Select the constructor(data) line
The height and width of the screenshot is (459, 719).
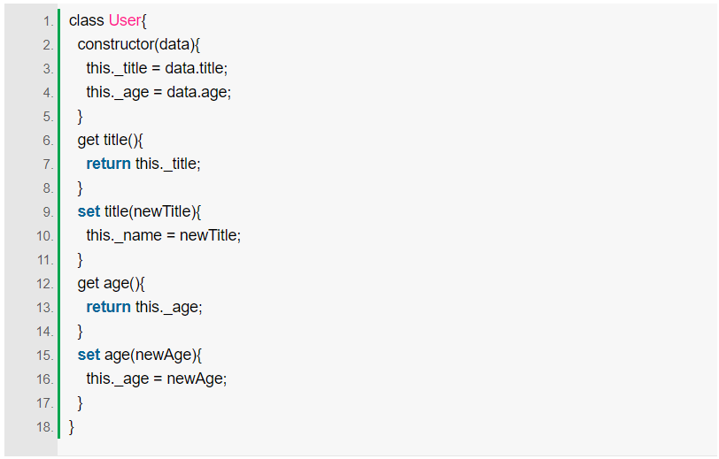[x=139, y=44]
